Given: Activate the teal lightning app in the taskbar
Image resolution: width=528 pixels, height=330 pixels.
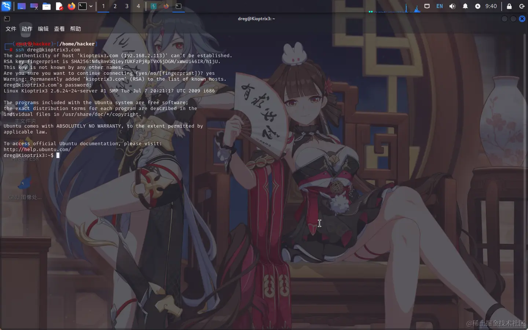Looking at the screenshot, I should (154, 6).
